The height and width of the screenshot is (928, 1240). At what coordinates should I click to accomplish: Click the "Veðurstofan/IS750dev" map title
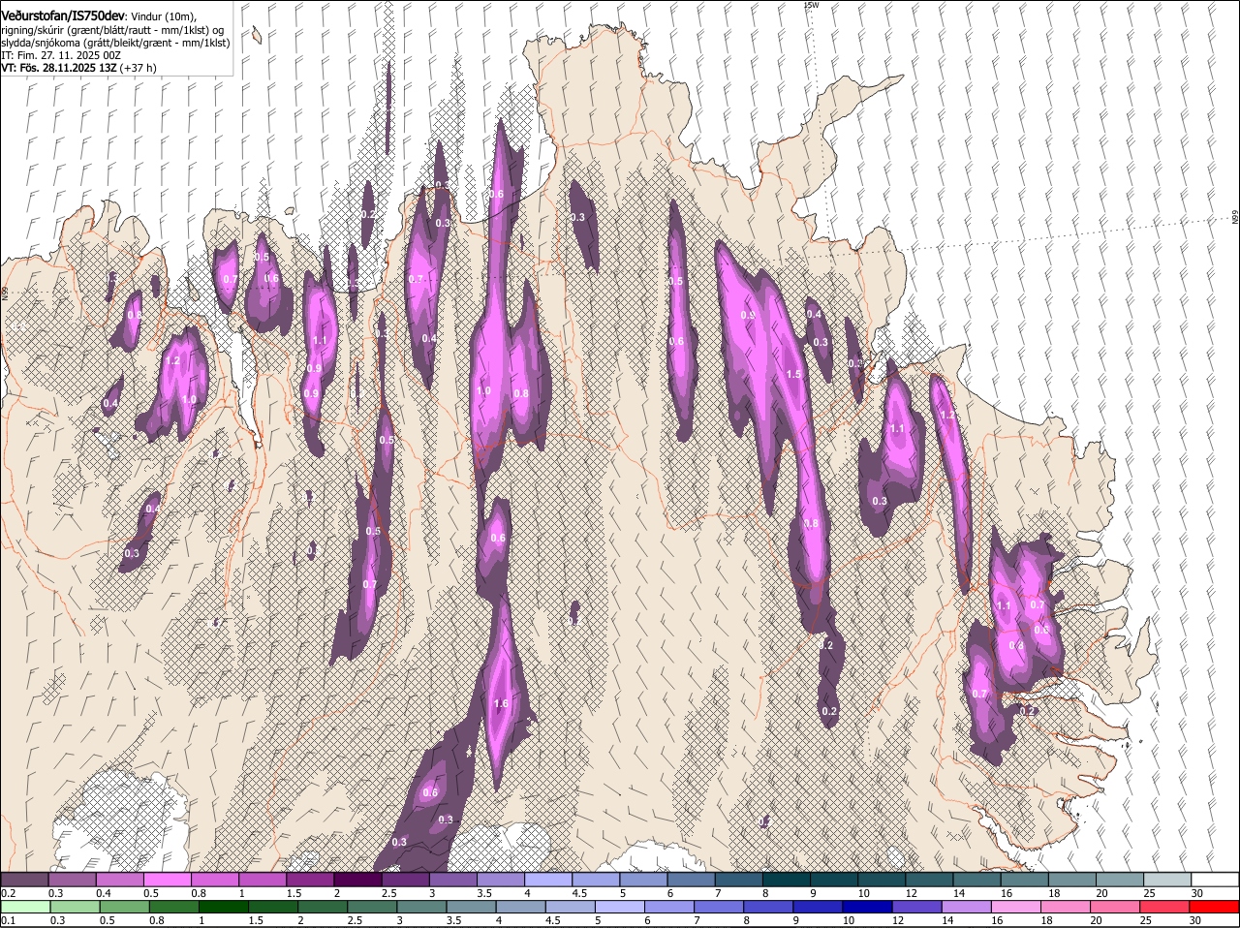pos(63,16)
